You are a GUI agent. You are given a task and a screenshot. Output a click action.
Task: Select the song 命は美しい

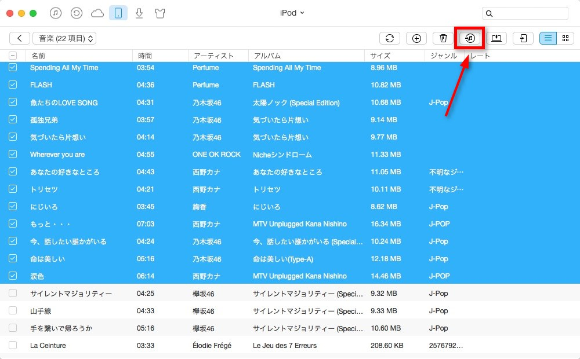click(x=48, y=259)
